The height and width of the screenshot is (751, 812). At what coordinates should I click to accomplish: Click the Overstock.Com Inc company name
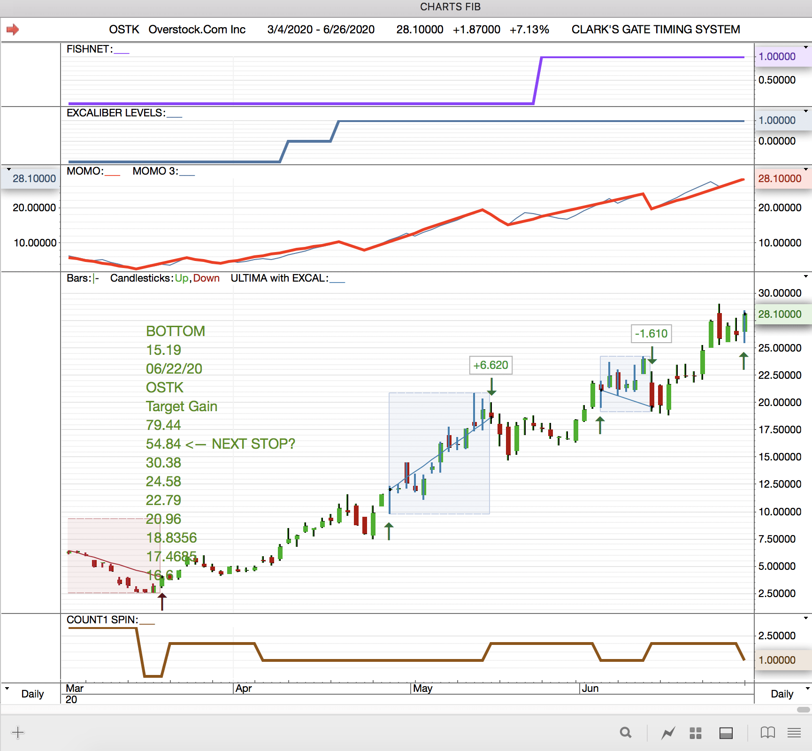(x=197, y=30)
